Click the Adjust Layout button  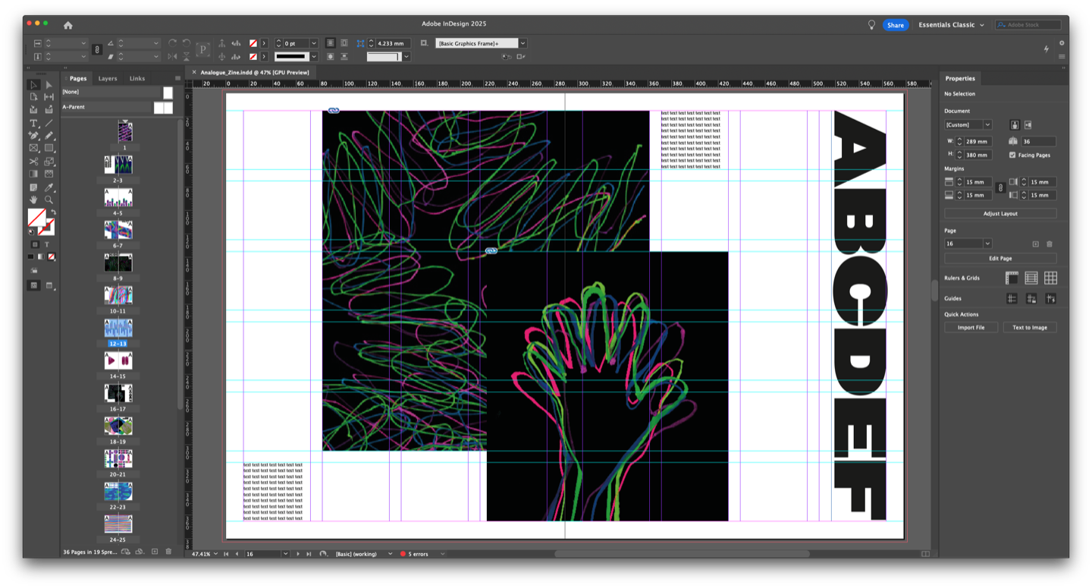coord(1000,214)
